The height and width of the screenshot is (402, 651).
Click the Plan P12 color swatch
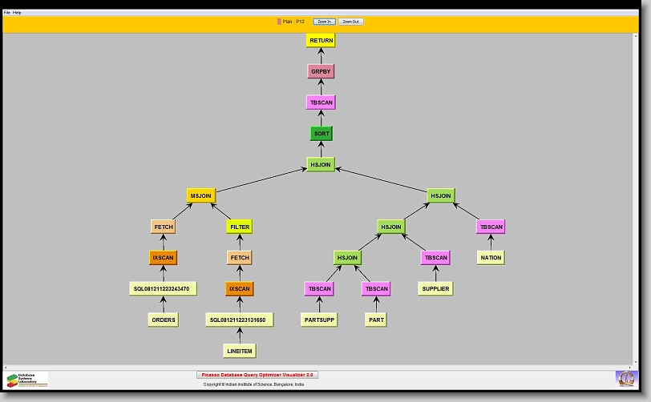[x=279, y=22]
